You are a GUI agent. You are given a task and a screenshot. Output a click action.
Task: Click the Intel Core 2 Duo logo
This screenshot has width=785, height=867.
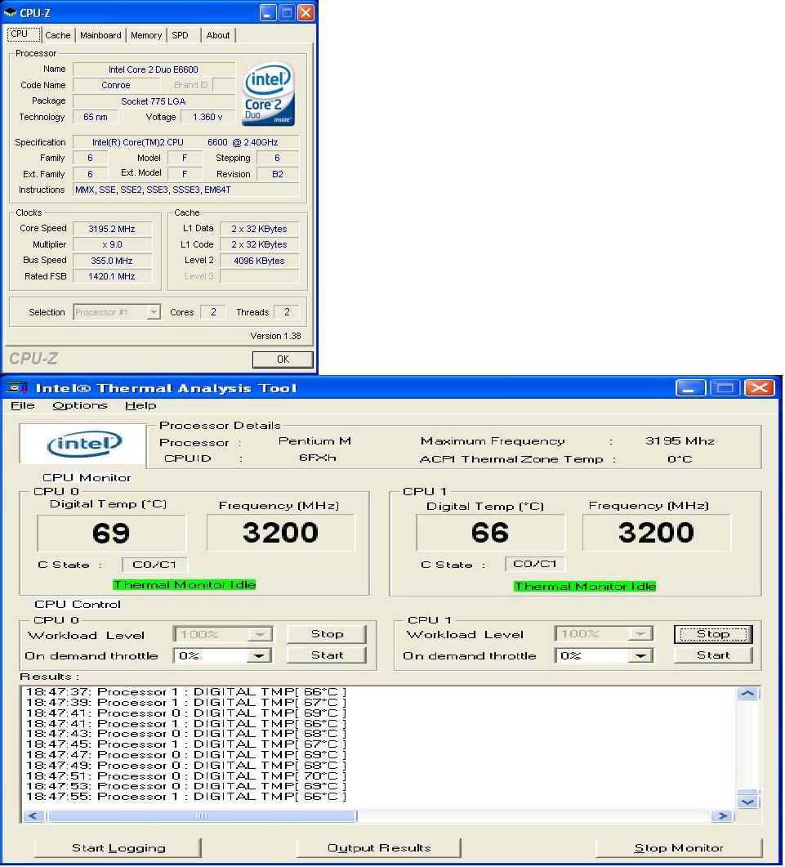(268, 94)
